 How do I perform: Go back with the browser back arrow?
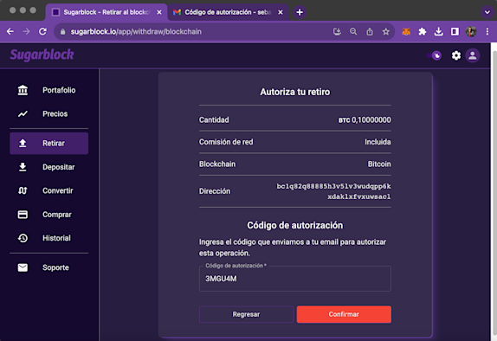[10, 31]
